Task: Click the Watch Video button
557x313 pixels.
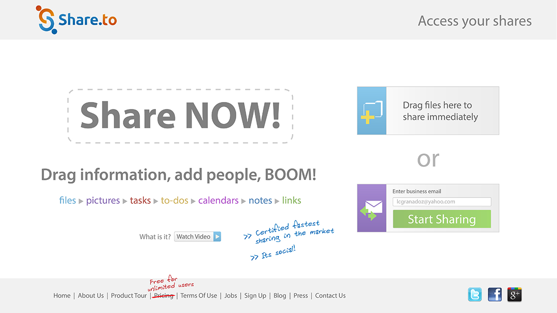Action: (195, 236)
